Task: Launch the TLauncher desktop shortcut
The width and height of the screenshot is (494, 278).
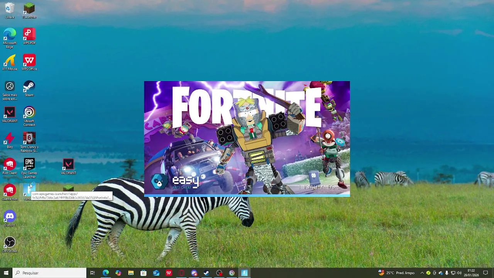Action: pyautogui.click(x=29, y=10)
